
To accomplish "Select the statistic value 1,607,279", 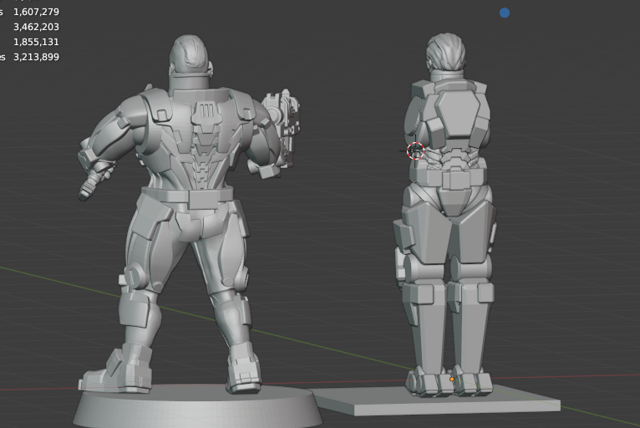I will (36, 12).
